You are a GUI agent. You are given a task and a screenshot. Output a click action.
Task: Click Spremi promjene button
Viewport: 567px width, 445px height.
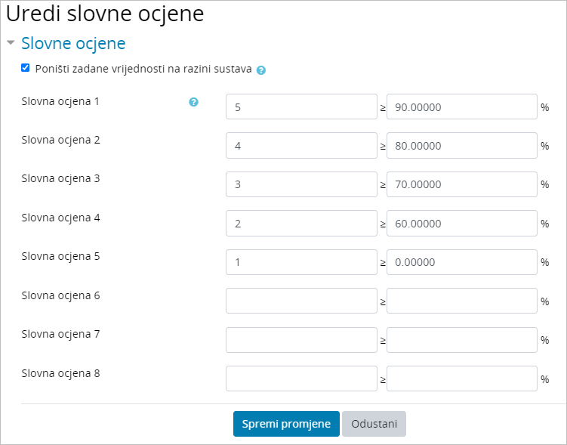coord(286,424)
